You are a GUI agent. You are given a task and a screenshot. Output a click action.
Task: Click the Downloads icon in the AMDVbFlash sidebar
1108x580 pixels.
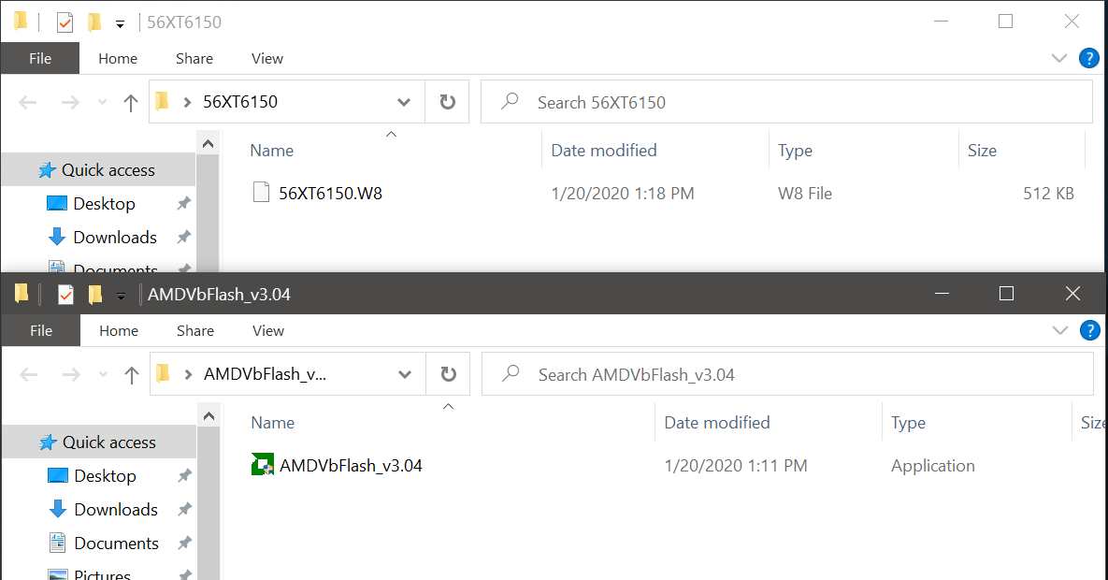tap(57, 509)
